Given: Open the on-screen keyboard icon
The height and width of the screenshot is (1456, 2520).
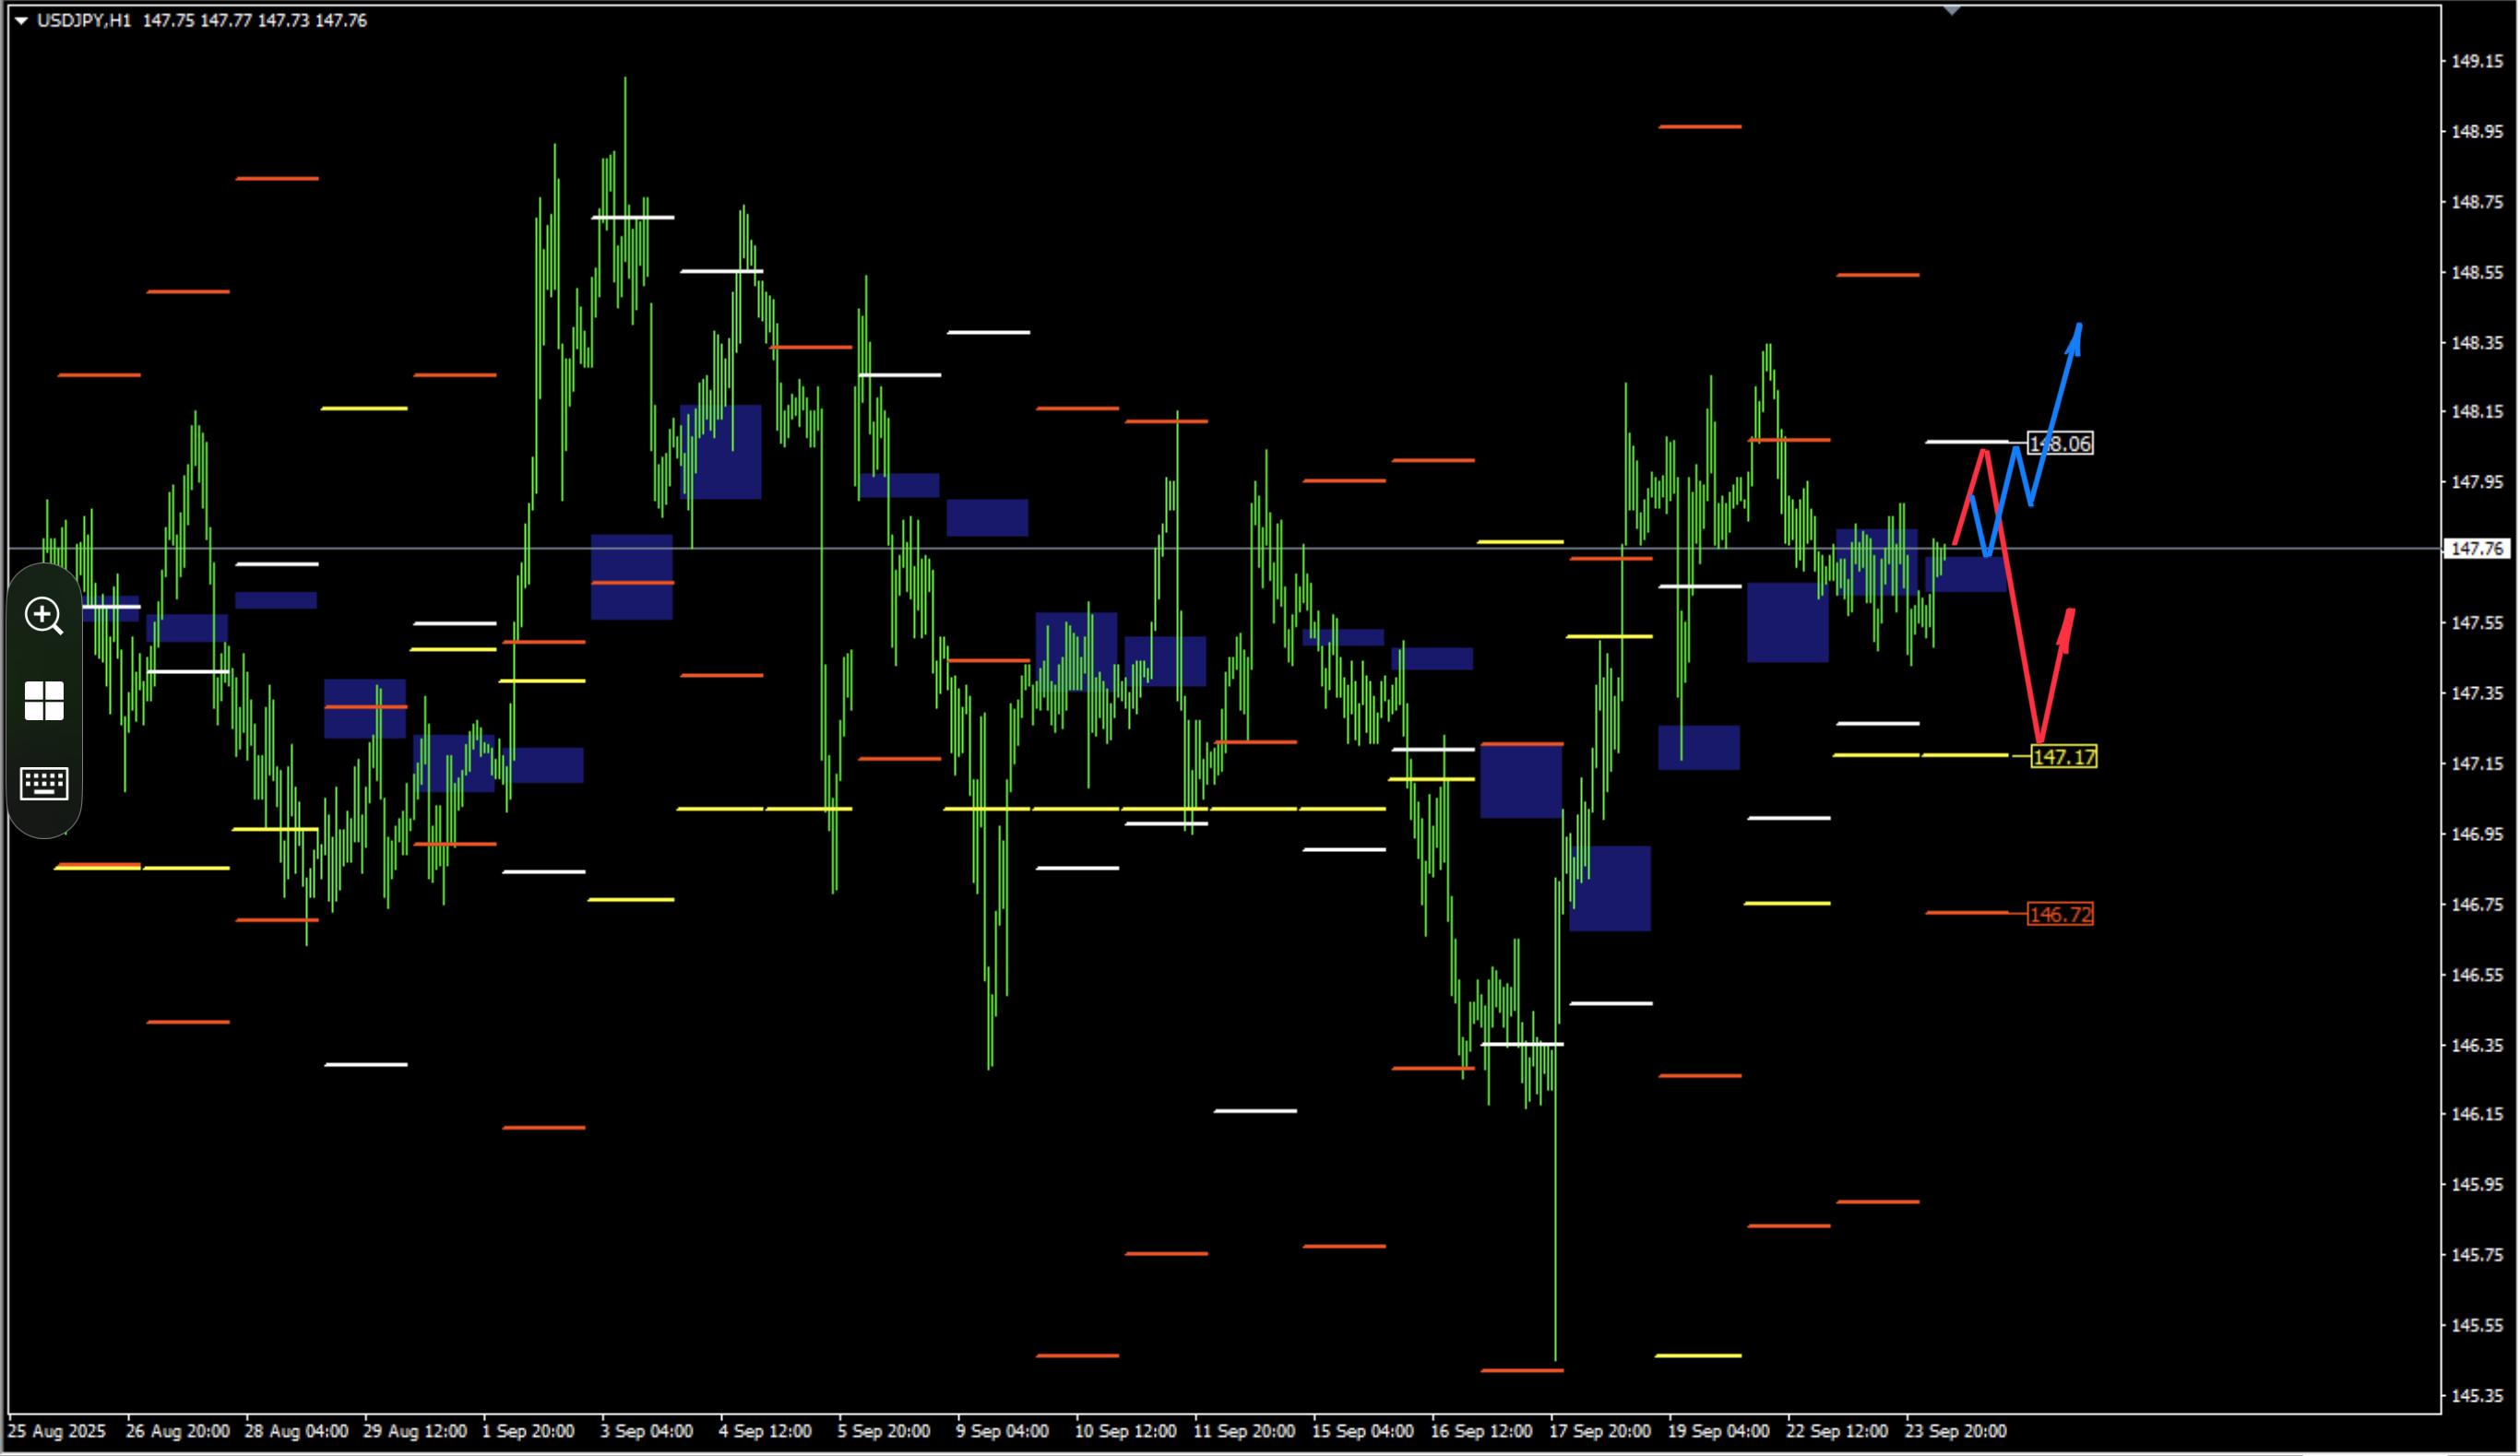Looking at the screenshot, I should pyautogui.click(x=44, y=783).
